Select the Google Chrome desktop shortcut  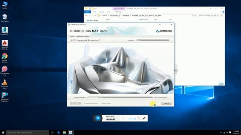click(5, 58)
